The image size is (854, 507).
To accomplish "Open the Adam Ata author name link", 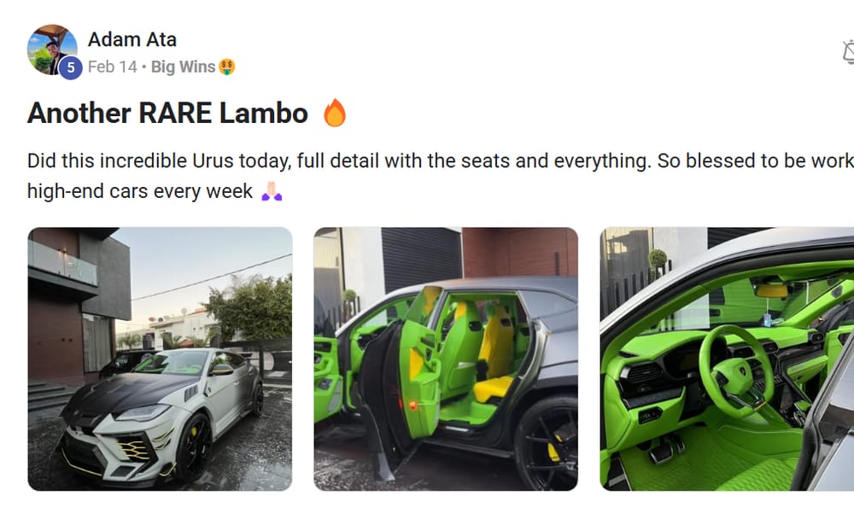I will coord(132,40).
